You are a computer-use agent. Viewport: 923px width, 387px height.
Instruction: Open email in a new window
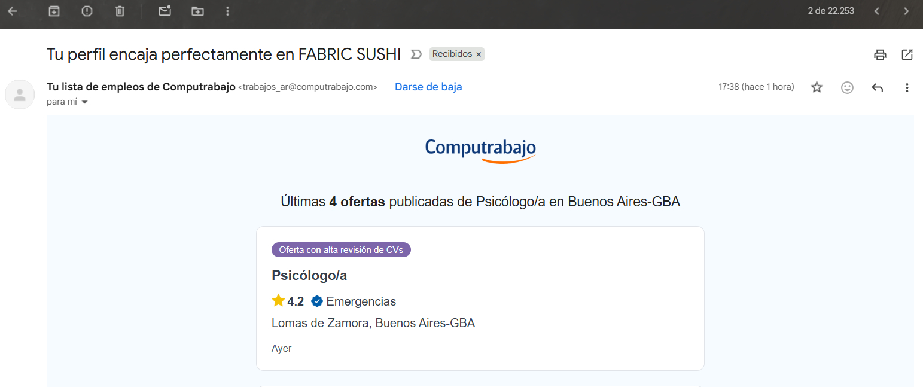(907, 55)
